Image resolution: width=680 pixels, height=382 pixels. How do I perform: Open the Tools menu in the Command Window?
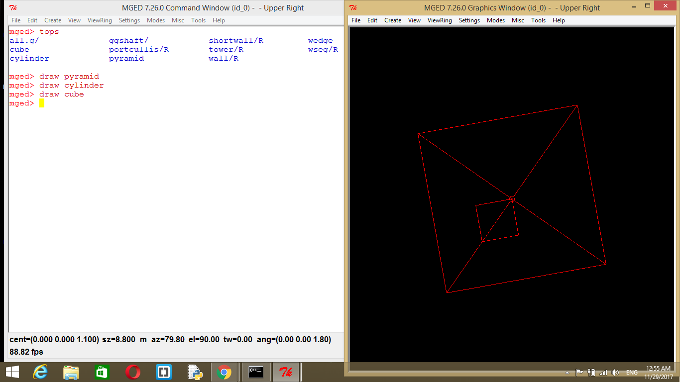[199, 20]
